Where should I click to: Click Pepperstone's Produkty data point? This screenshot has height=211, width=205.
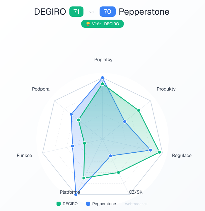(x=124, y=121)
